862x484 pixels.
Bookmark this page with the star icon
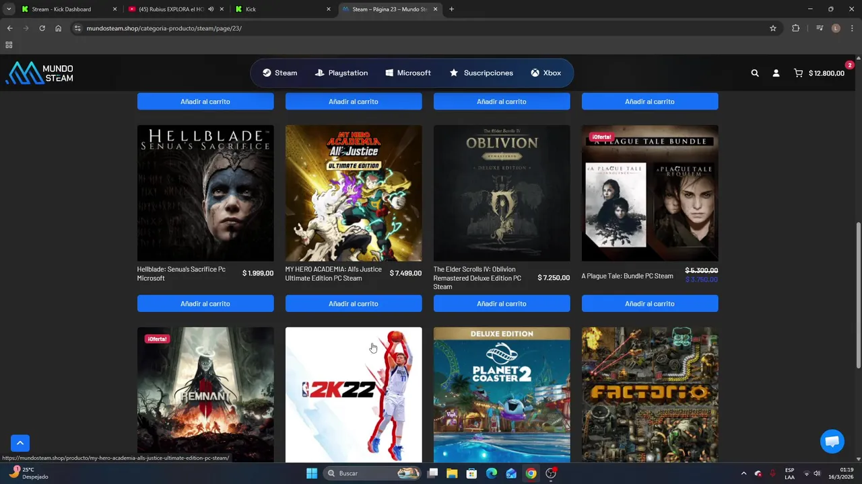(x=773, y=28)
